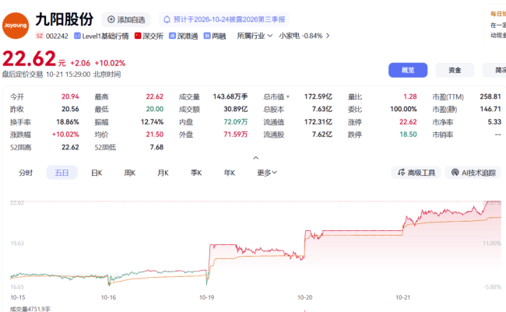Expand the 更多 chart period menu
The height and width of the screenshot is (312, 506).
click(x=267, y=173)
